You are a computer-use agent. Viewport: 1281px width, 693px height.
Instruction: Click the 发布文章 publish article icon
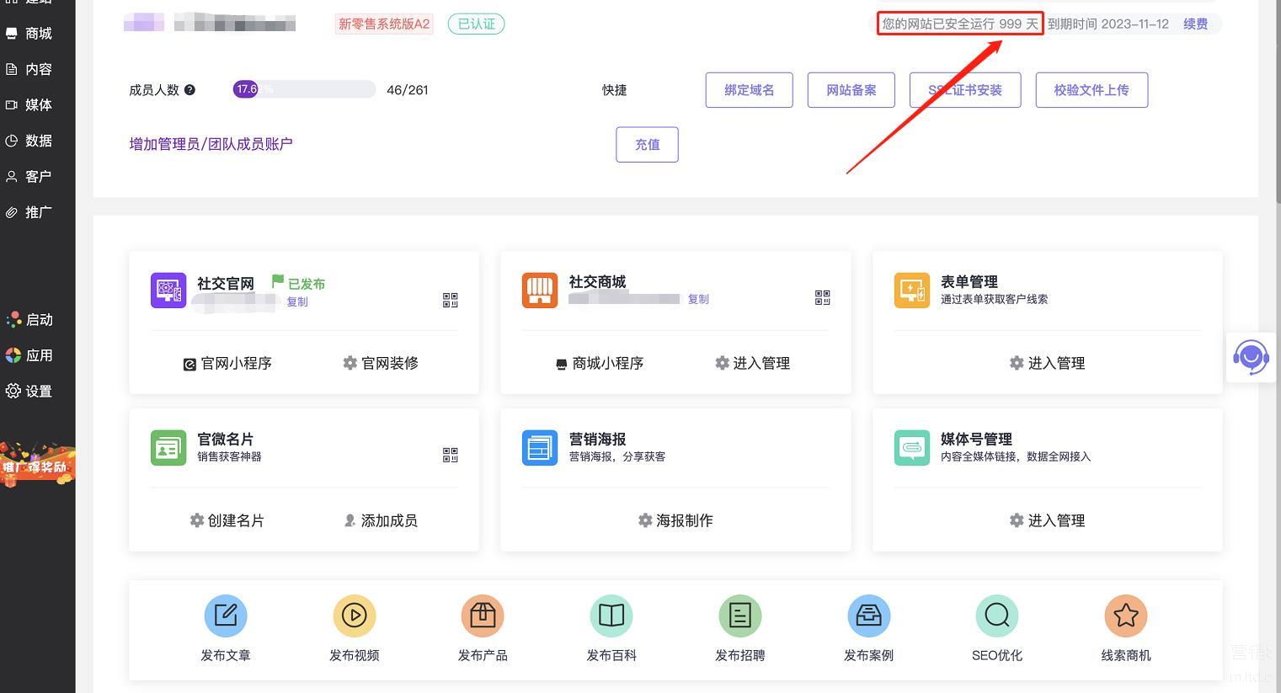(225, 616)
